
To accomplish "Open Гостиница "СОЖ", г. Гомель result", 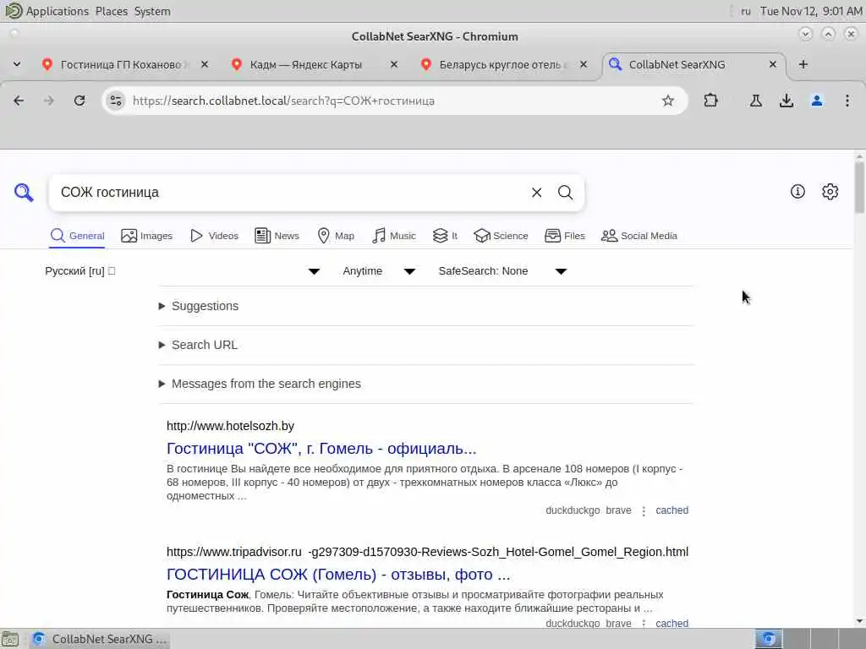I will tap(321, 449).
